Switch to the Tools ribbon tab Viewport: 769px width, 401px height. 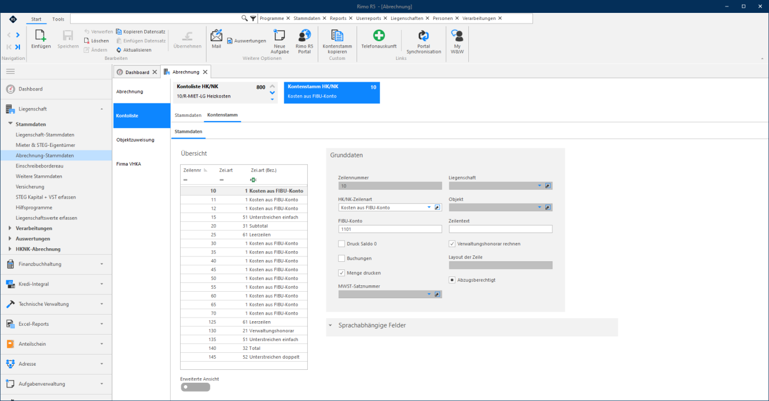58,19
